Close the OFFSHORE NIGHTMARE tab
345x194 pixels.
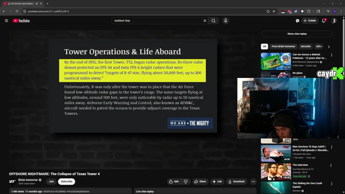(41, 4)
